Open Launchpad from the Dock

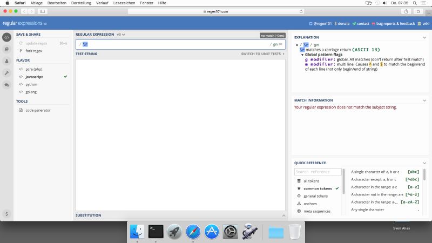174,232
